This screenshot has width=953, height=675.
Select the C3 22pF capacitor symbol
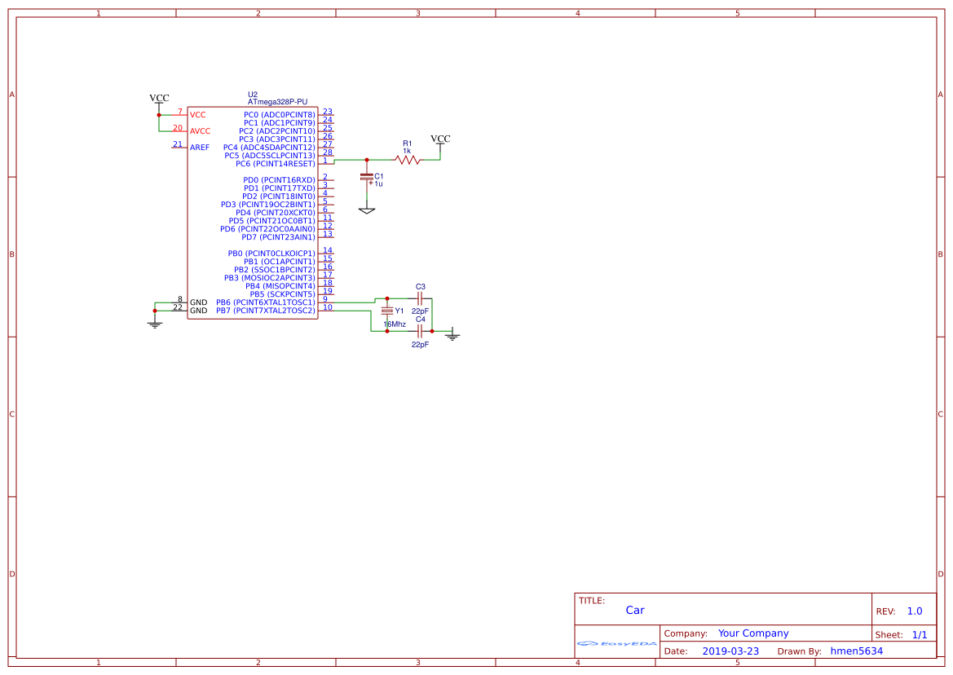[x=419, y=300]
